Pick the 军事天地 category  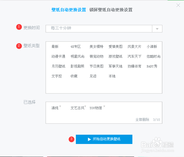115,66
